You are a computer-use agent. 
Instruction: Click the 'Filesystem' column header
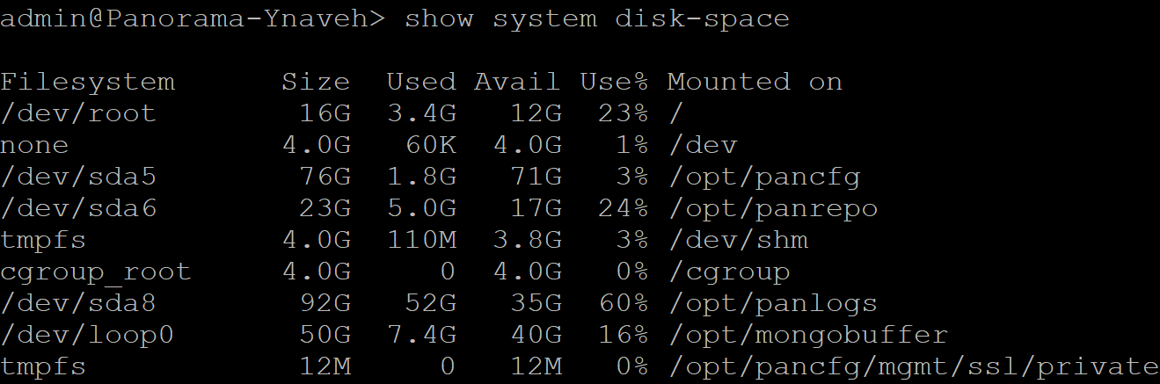tap(87, 82)
